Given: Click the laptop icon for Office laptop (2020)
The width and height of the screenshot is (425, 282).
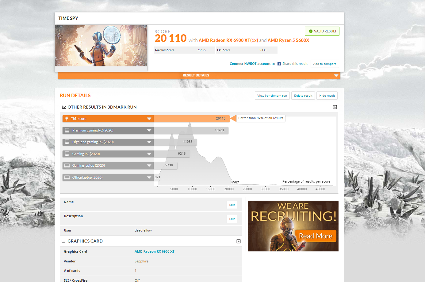Looking at the screenshot, I should click(67, 177).
